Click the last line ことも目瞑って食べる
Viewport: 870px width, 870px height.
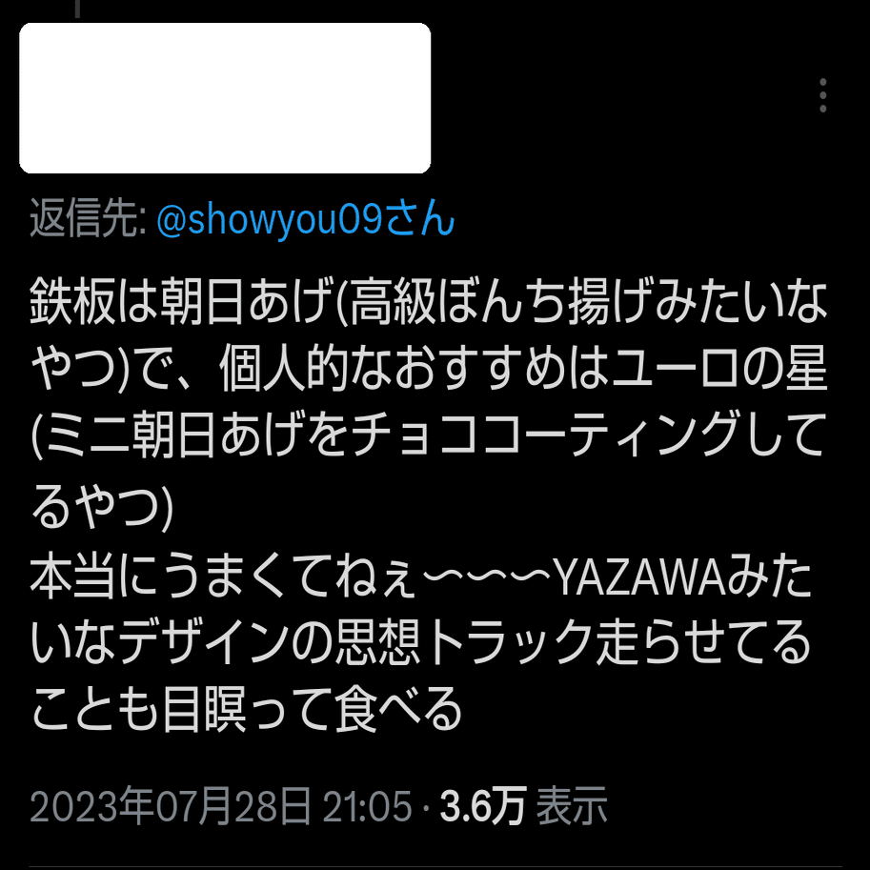[x=247, y=710]
